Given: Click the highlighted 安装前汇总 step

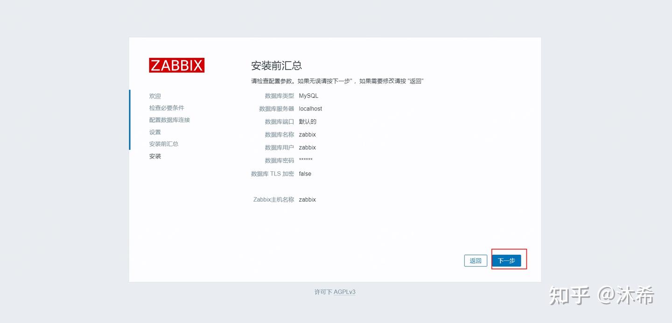Looking at the screenshot, I should [x=164, y=144].
